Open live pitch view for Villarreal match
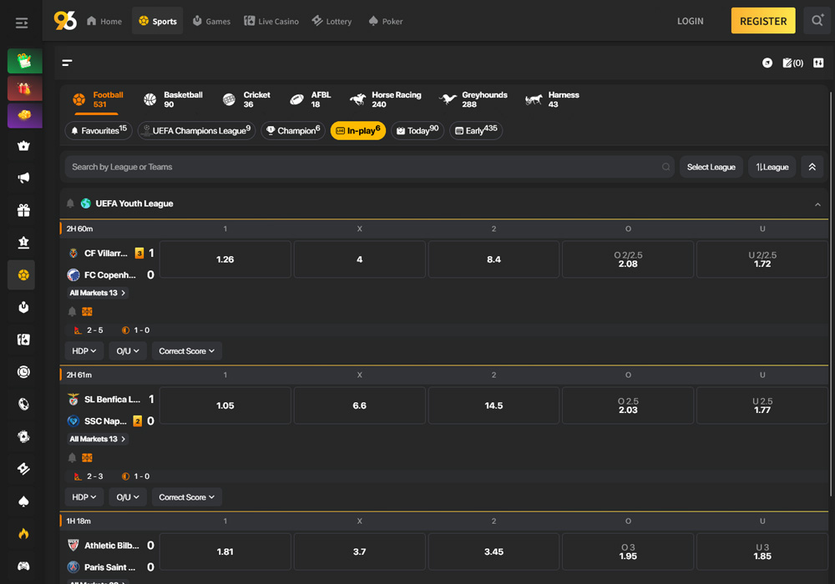This screenshot has width=835, height=584. [x=87, y=311]
